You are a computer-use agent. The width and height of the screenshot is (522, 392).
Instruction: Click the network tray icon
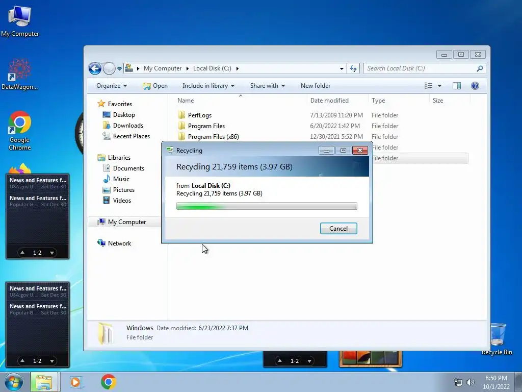pyautogui.click(x=458, y=382)
